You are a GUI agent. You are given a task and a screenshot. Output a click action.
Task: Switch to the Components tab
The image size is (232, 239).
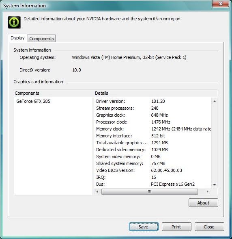[x=41, y=38]
